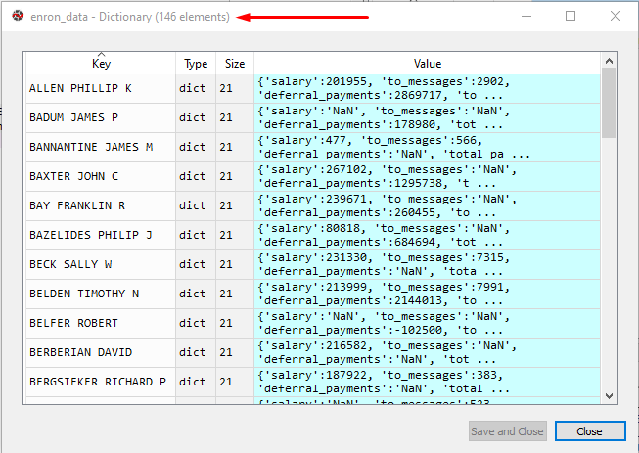Select key BECK SALLY W
Screen dimensions: 639x453
(x=101, y=264)
